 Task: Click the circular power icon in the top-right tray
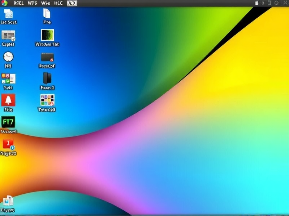pos(276,3)
